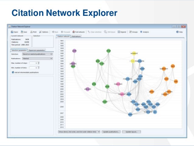Click the Max. number of steps field
The width and height of the screenshot is (194, 146).
coord(33,63)
